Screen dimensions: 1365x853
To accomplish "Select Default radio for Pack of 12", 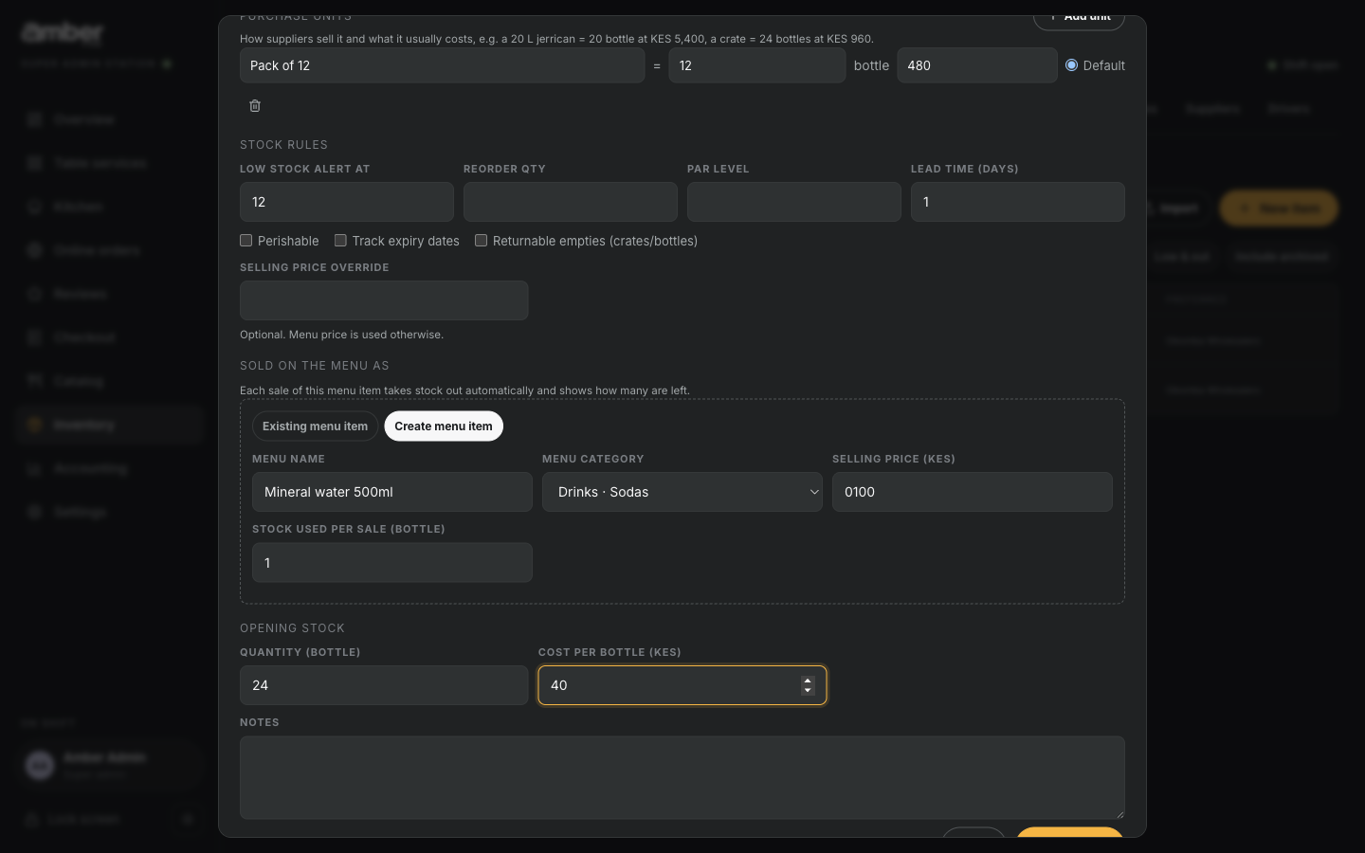I will tap(1071, 65).
